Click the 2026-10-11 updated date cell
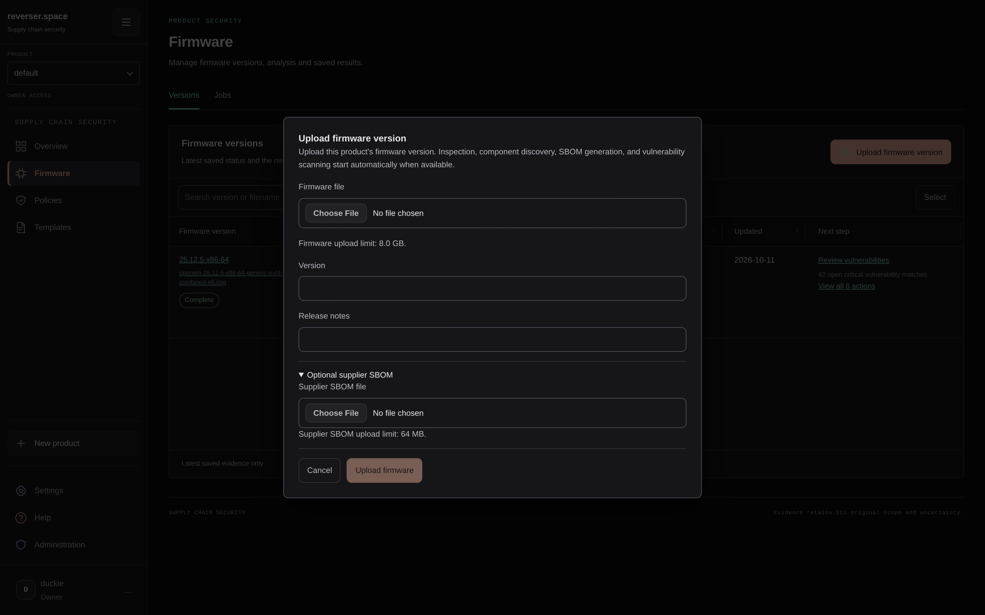 (754, 260)
